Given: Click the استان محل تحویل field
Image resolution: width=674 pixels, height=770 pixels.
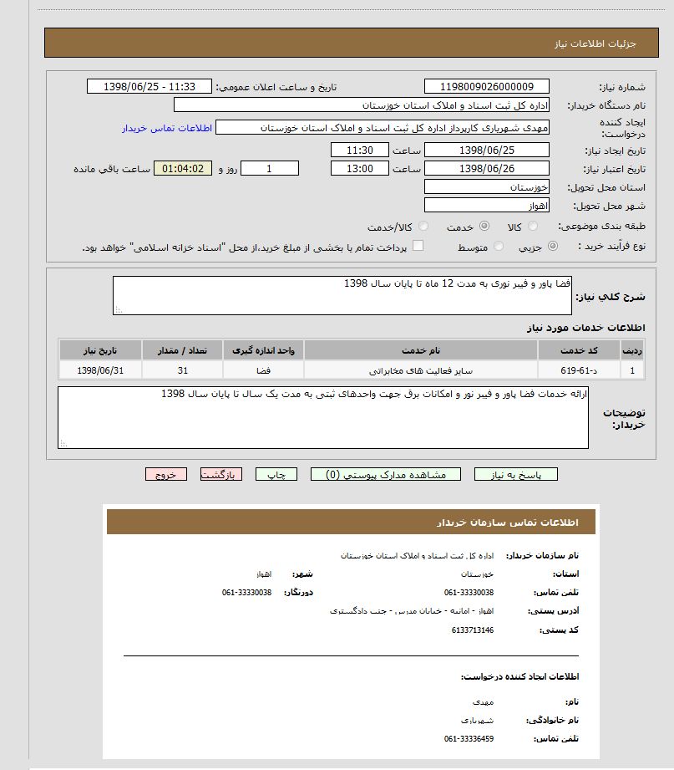Looking at the screenshot, I should [487, 187].
